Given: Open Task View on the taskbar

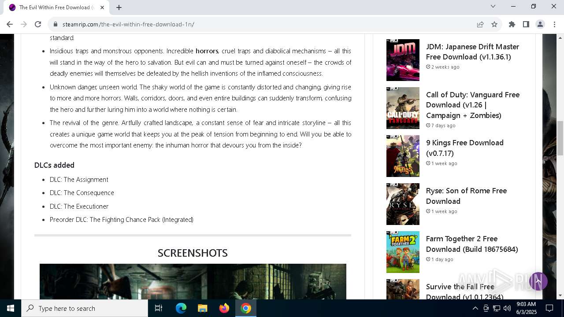Looking at the screenshot, I should click(x=159, y=308).
